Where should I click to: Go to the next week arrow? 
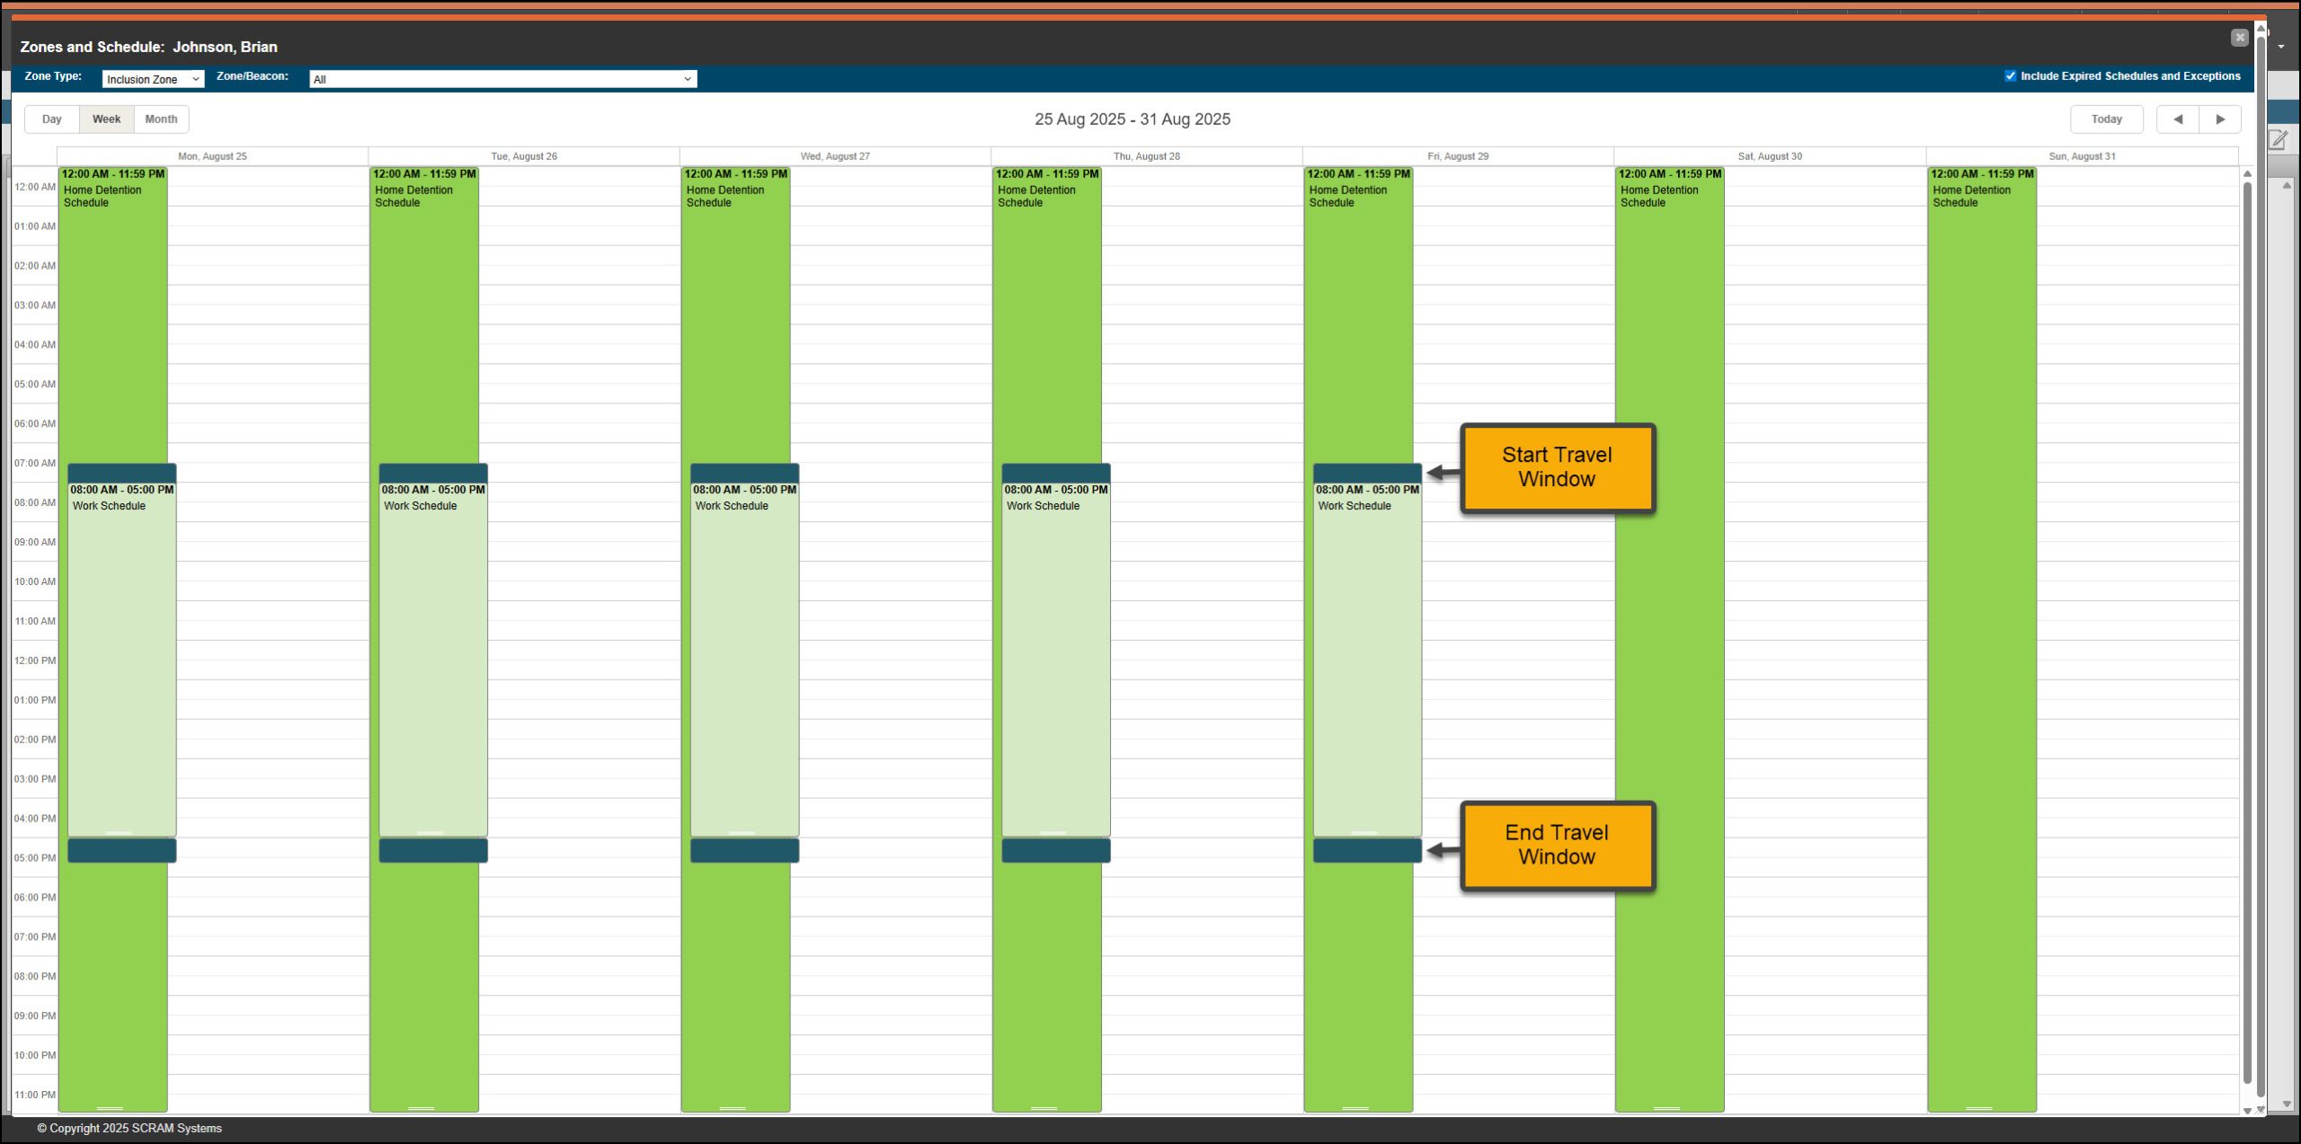tap(2220, 120)
